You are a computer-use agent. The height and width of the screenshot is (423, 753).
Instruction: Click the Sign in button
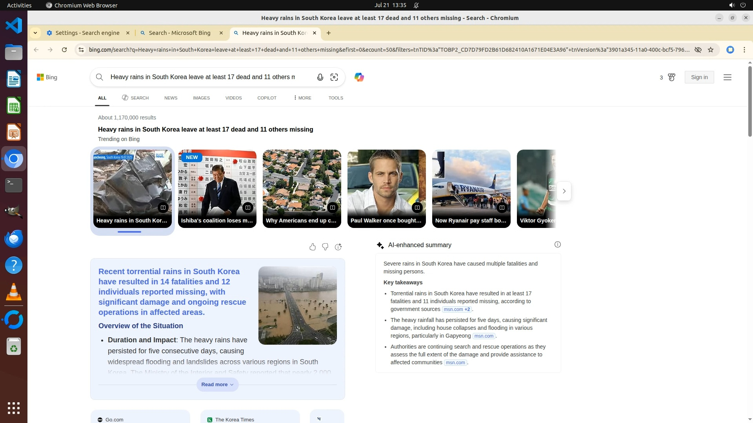699,77
